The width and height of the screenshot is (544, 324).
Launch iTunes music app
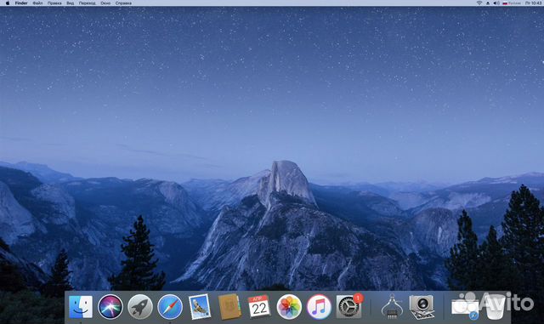coord(319,307)
